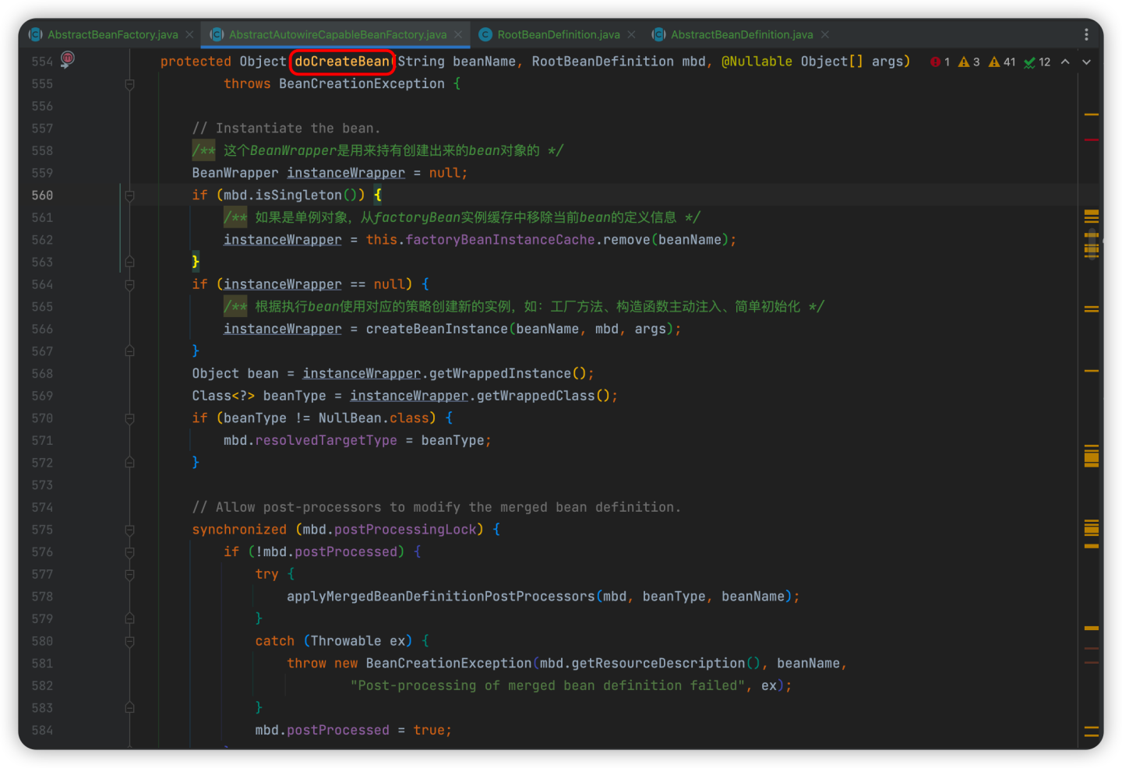
Task: Collapse method fold marker at line 555
Action: (x=130, y=84)
